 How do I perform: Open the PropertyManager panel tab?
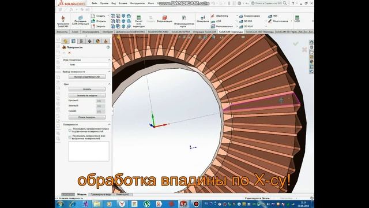click(73, 41)
